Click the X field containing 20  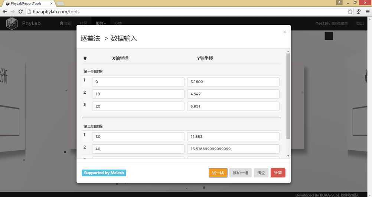coord(138,106)
